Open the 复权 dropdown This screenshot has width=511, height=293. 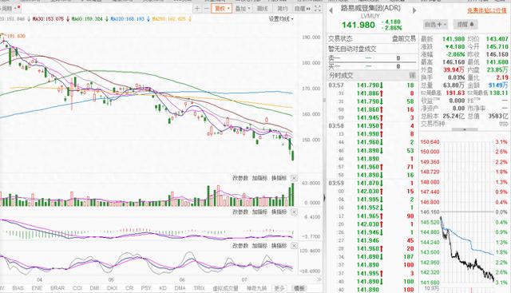222,9
